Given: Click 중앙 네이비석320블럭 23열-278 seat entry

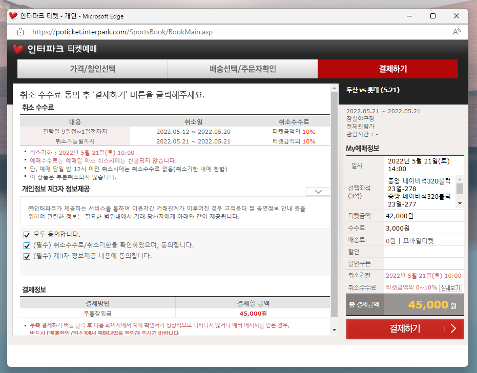Looking at the screenshot, I should 419,185.
